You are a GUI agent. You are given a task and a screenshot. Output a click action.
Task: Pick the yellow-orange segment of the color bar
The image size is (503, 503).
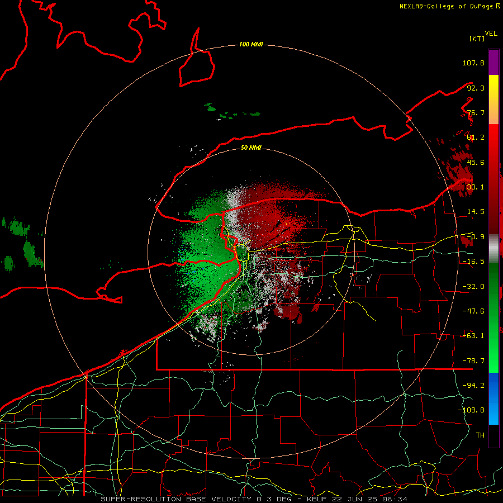tap(493, 99)
